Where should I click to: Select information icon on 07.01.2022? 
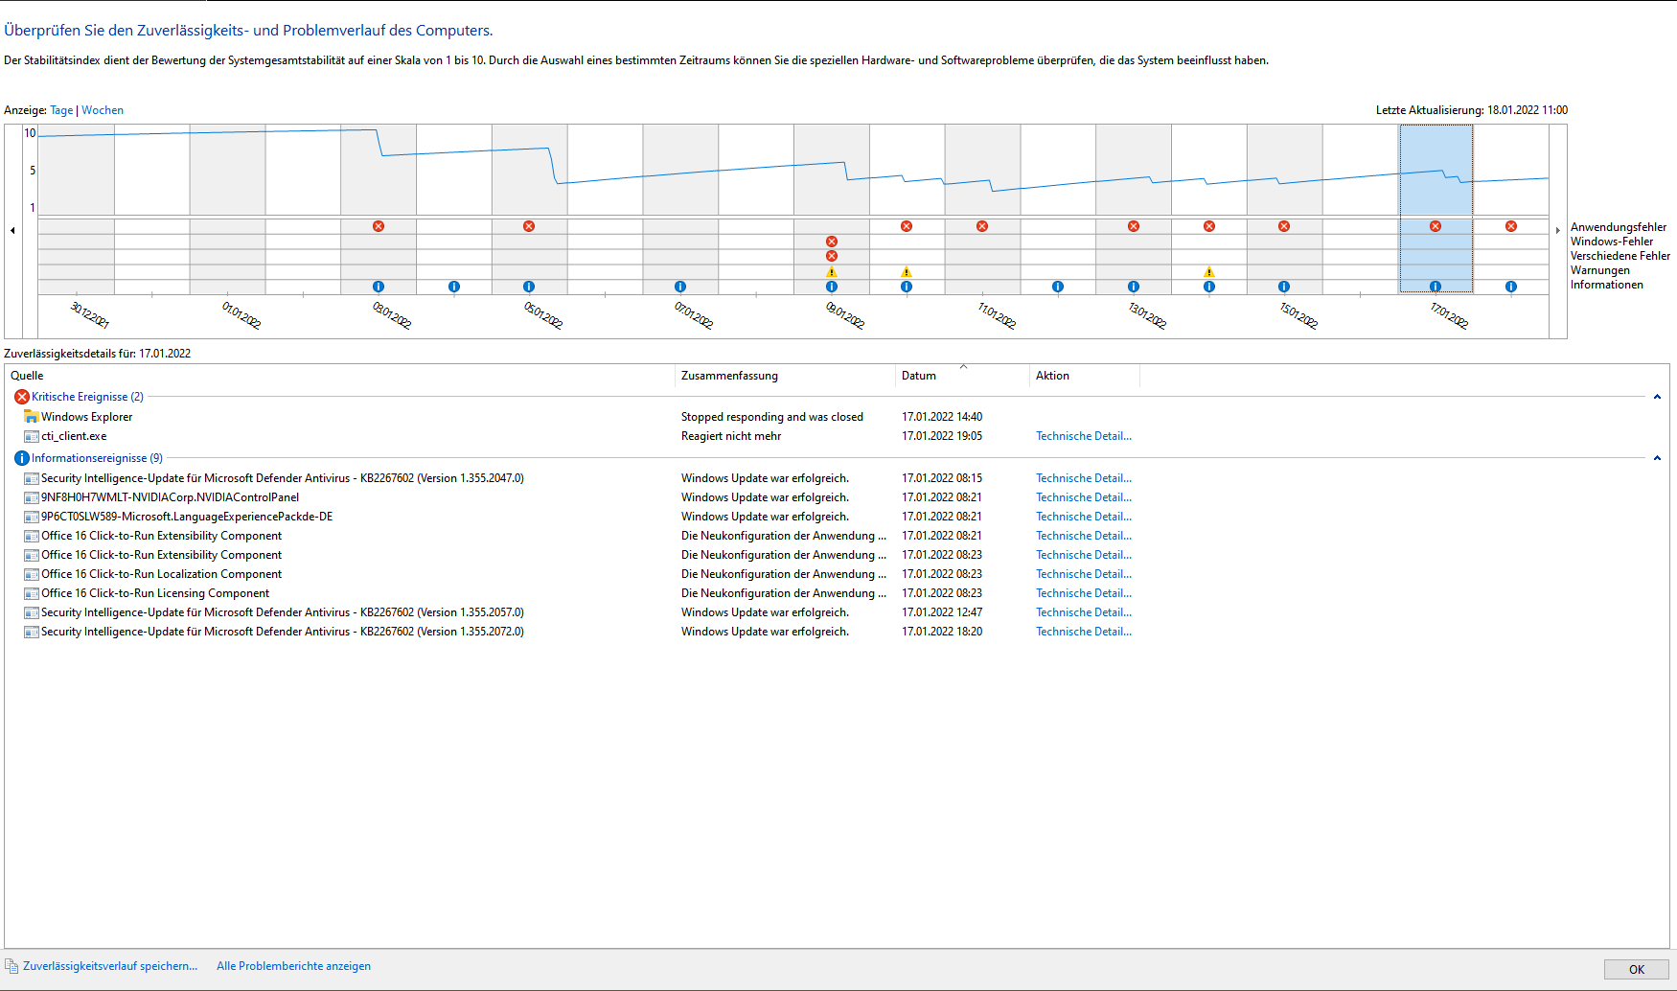[x=680, y=287]
